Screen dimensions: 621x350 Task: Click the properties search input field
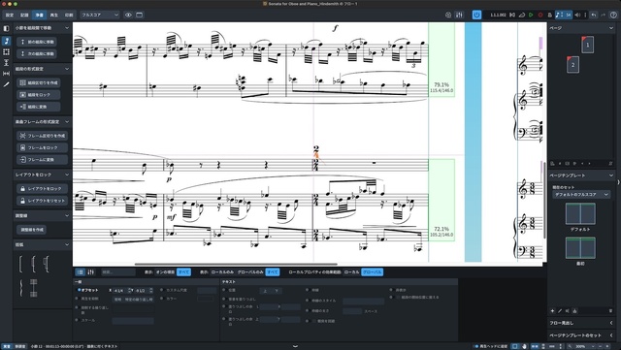(x=118, y=272)
